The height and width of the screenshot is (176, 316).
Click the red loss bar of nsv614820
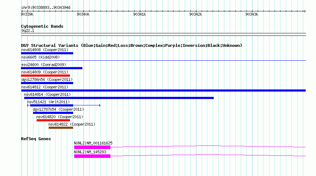(x=53, y=120)
